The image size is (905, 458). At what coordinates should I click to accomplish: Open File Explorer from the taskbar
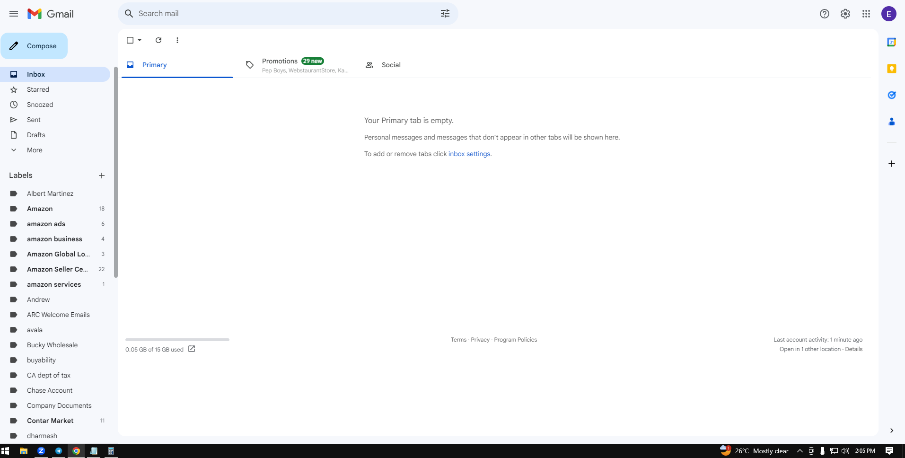tap(23, 451)
